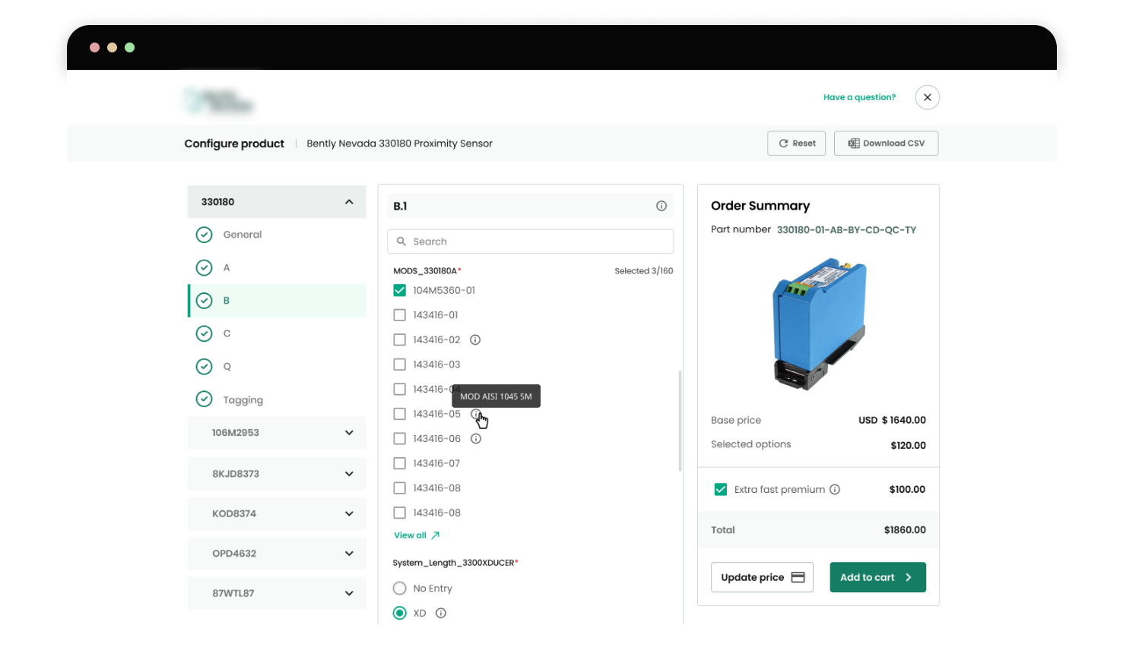
Task: Expand the 106M2953 section
Action: click(349, 433)
